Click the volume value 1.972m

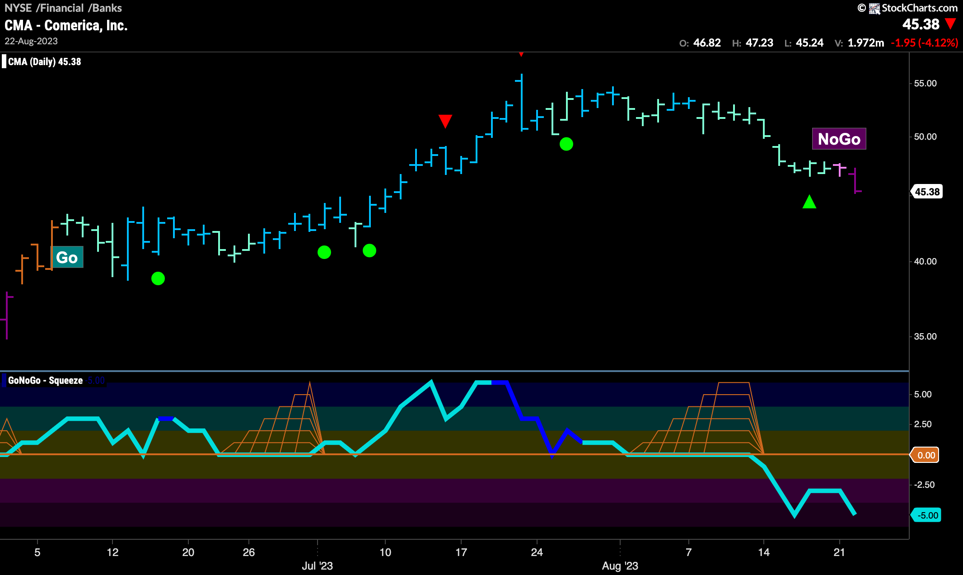tap(865, 43)
